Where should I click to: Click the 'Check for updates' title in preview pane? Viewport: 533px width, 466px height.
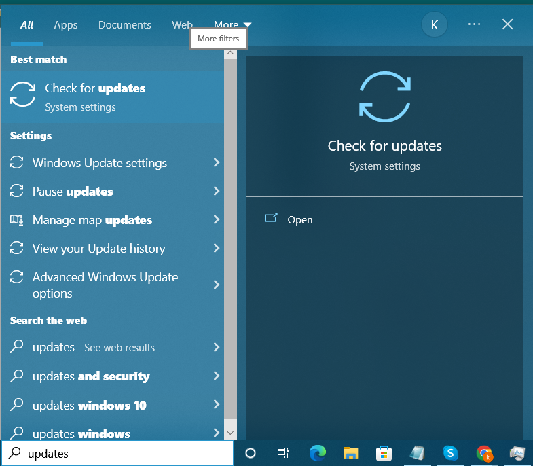[384, 146]
